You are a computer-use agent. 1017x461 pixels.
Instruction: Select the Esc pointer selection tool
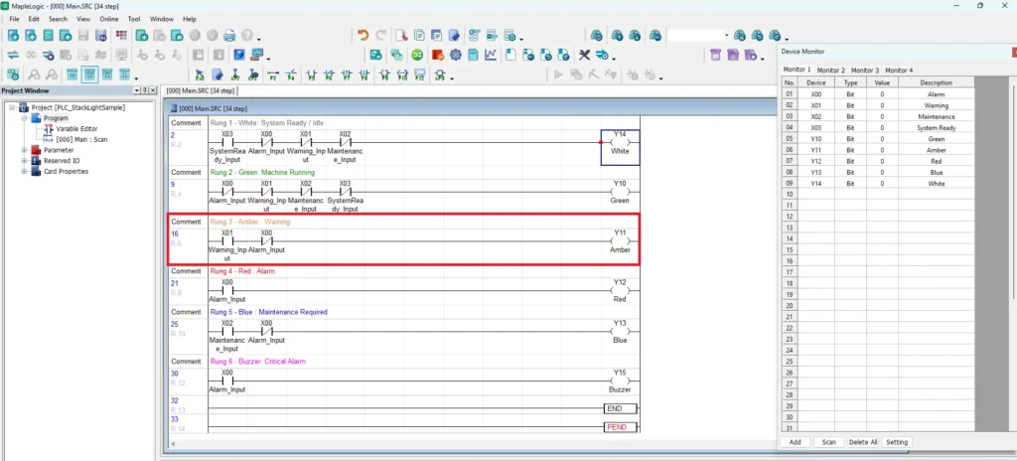pos(200,75)
